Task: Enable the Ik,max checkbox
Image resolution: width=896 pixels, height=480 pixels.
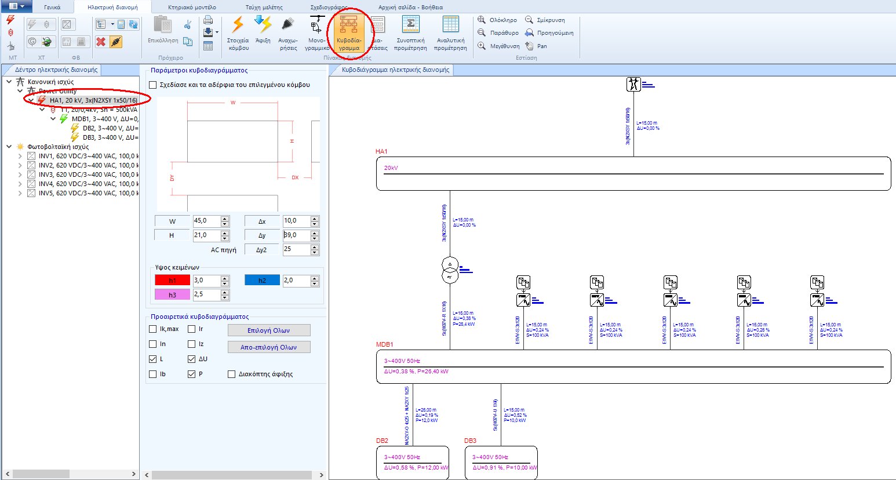Action: pyautogui.click(x=153, y=329)
